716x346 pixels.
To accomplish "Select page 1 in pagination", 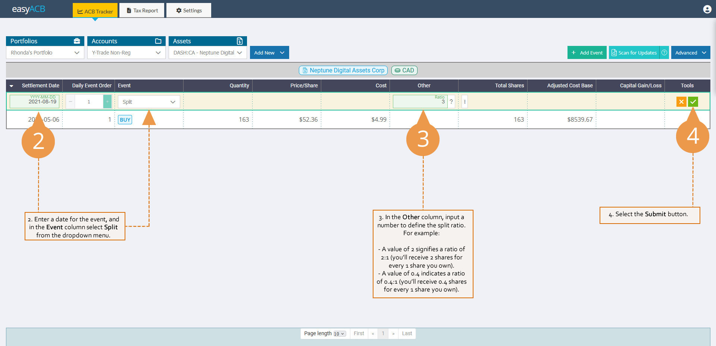I will (383, 333).
